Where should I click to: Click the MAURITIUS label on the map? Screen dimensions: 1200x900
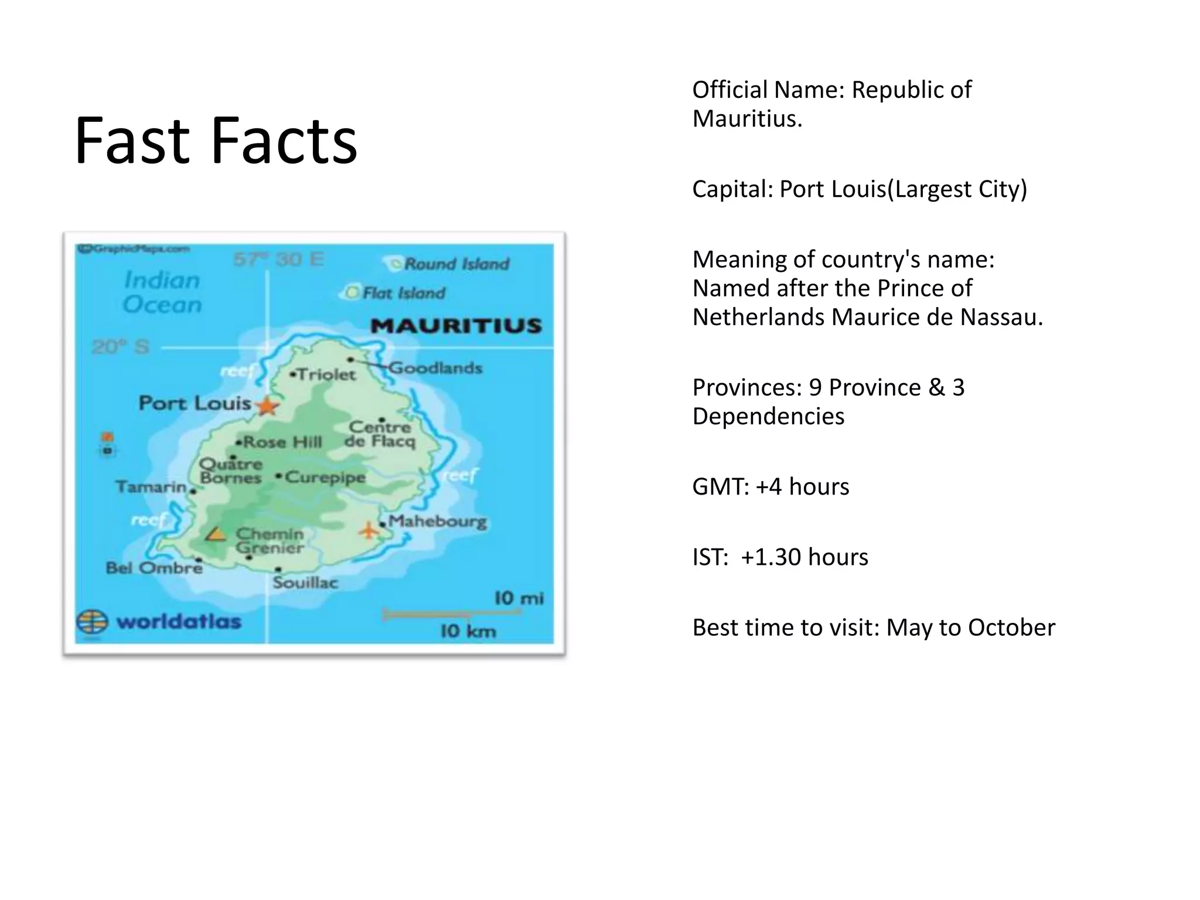(456, 326)
